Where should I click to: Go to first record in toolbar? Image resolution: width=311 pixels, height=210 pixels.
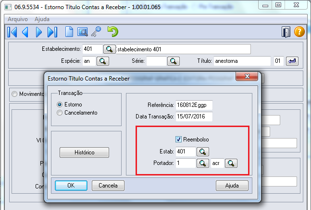coord(12,32)
